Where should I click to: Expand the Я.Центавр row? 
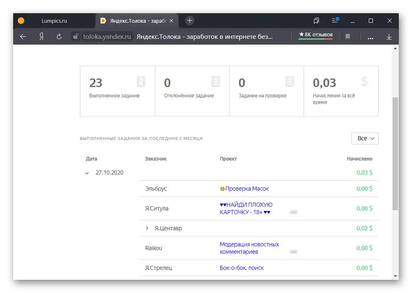point(147,228)
